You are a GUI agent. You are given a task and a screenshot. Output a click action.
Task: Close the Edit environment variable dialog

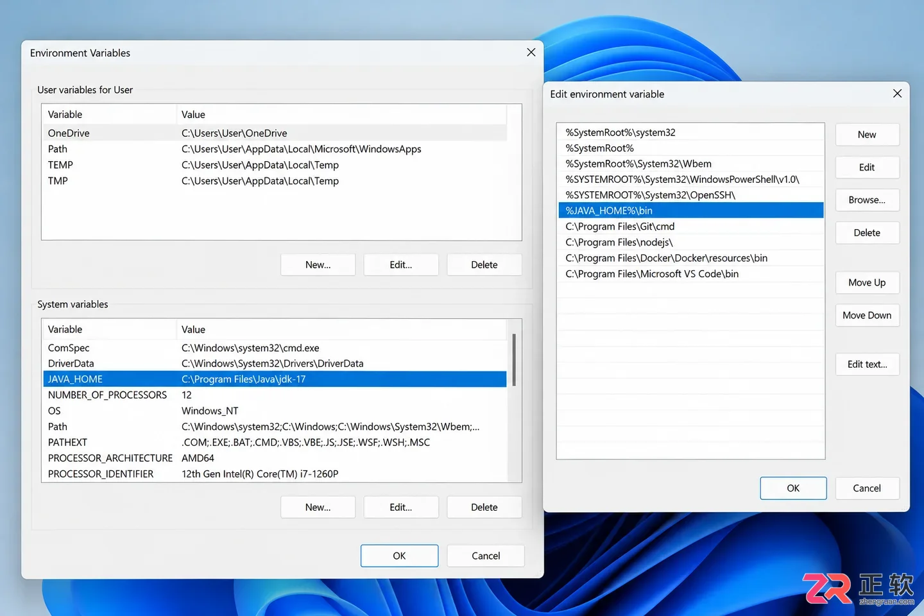[x=897, y=94]
